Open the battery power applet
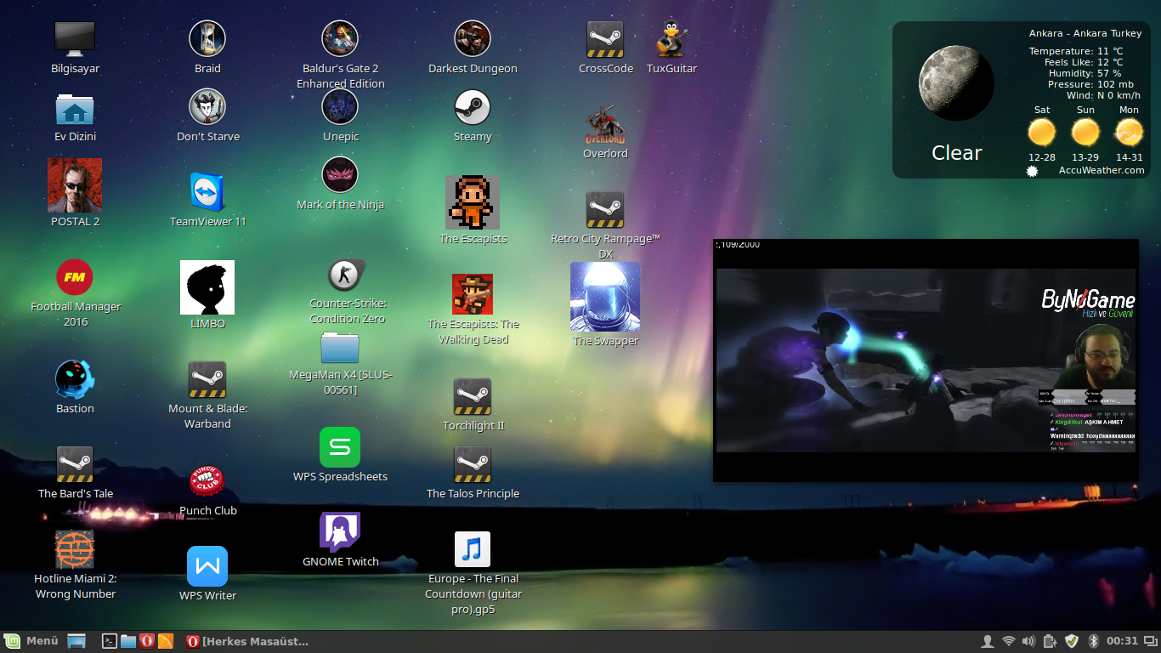This screenshot has width=1161, height=653. pos(1050,641)
